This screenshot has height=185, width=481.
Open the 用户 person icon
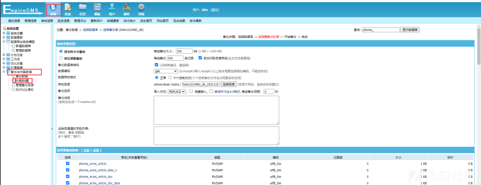click(x=112, y=8)
